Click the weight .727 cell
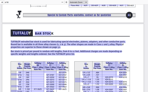 (x=97, y=75)
